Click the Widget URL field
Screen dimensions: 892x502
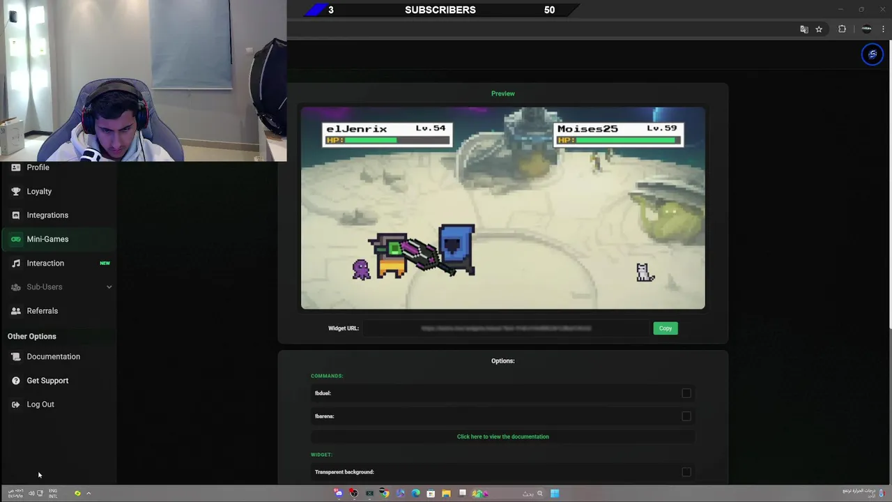click(x=506, y=328)
